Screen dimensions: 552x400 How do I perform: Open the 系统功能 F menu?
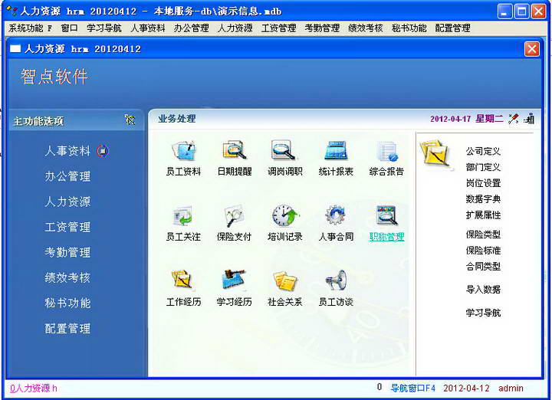30,28
